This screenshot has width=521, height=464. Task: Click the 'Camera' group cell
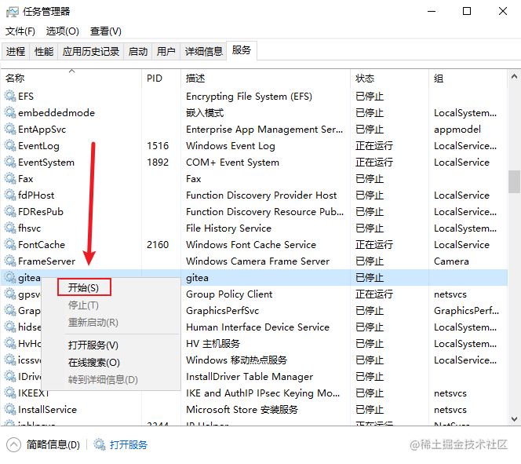coord(451,261)
